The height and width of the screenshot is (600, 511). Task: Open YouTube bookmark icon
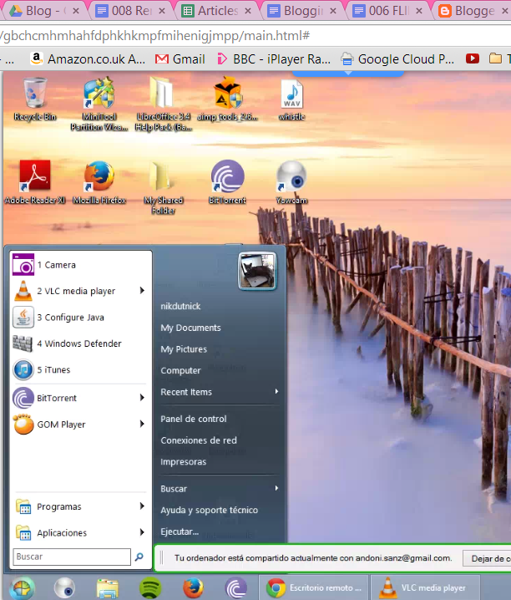click(473, 58)
